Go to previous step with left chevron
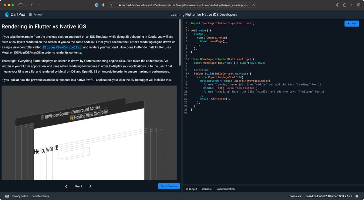 click(x=66, y=186)
